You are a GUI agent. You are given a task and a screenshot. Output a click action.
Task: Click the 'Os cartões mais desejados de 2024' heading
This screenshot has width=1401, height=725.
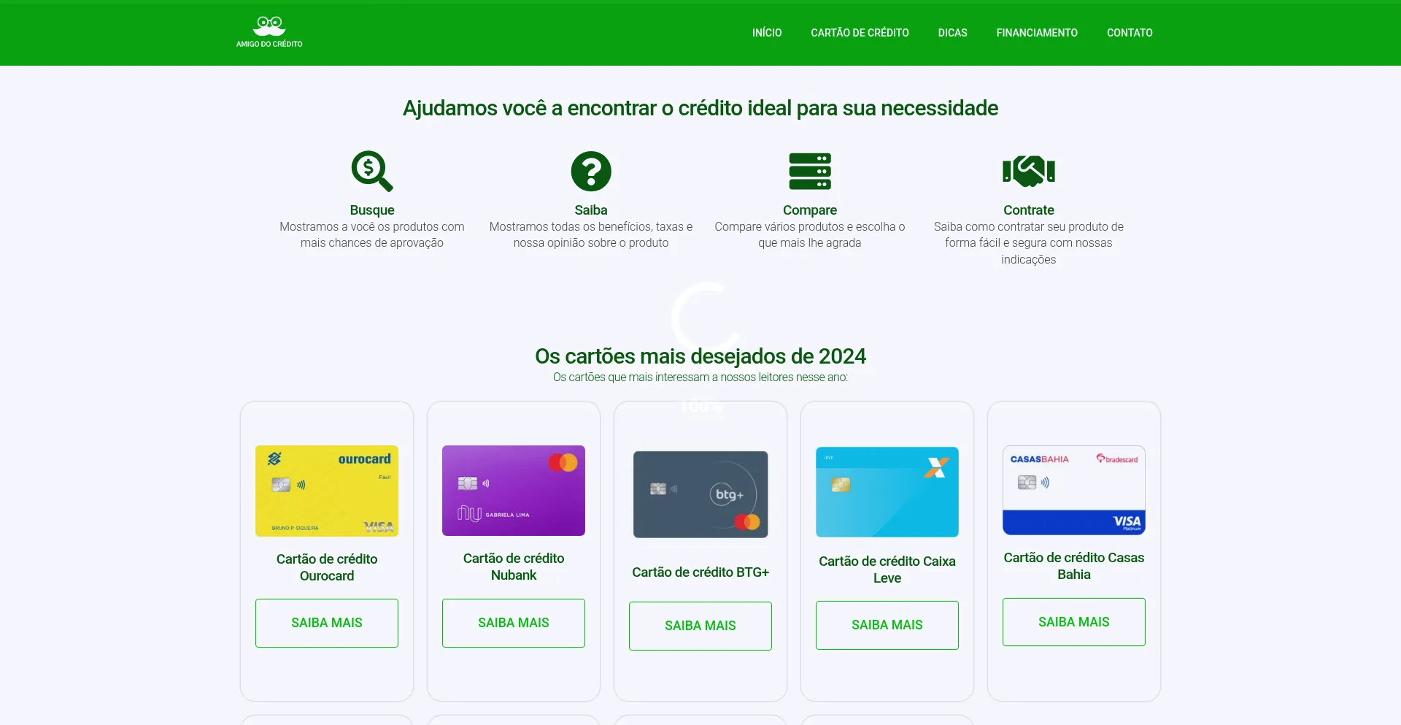coord(700,356)
